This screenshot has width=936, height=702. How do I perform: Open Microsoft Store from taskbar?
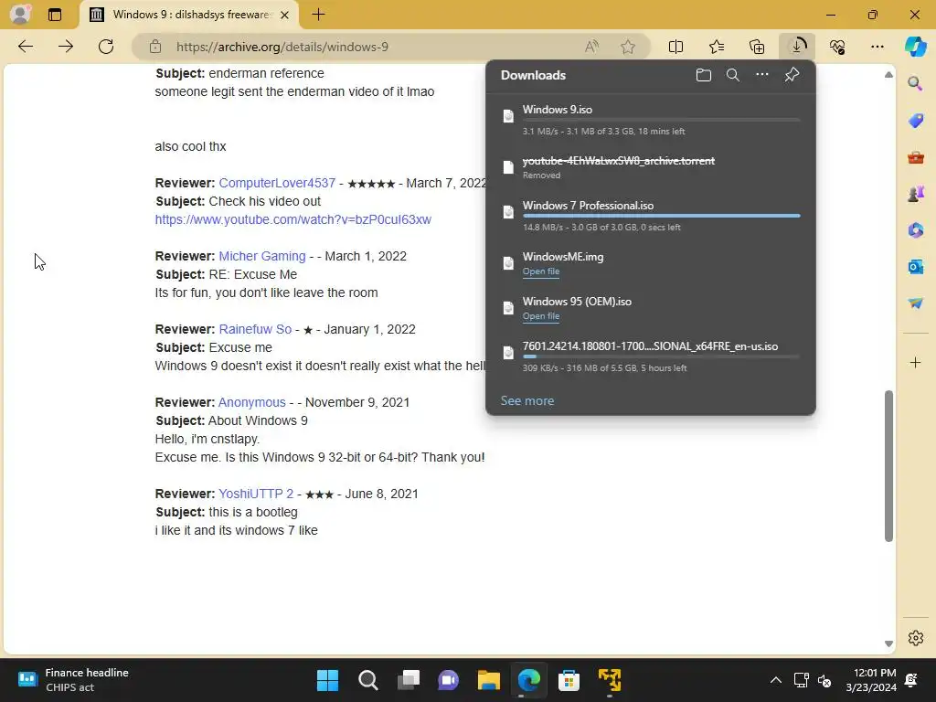tap(569, 680)
